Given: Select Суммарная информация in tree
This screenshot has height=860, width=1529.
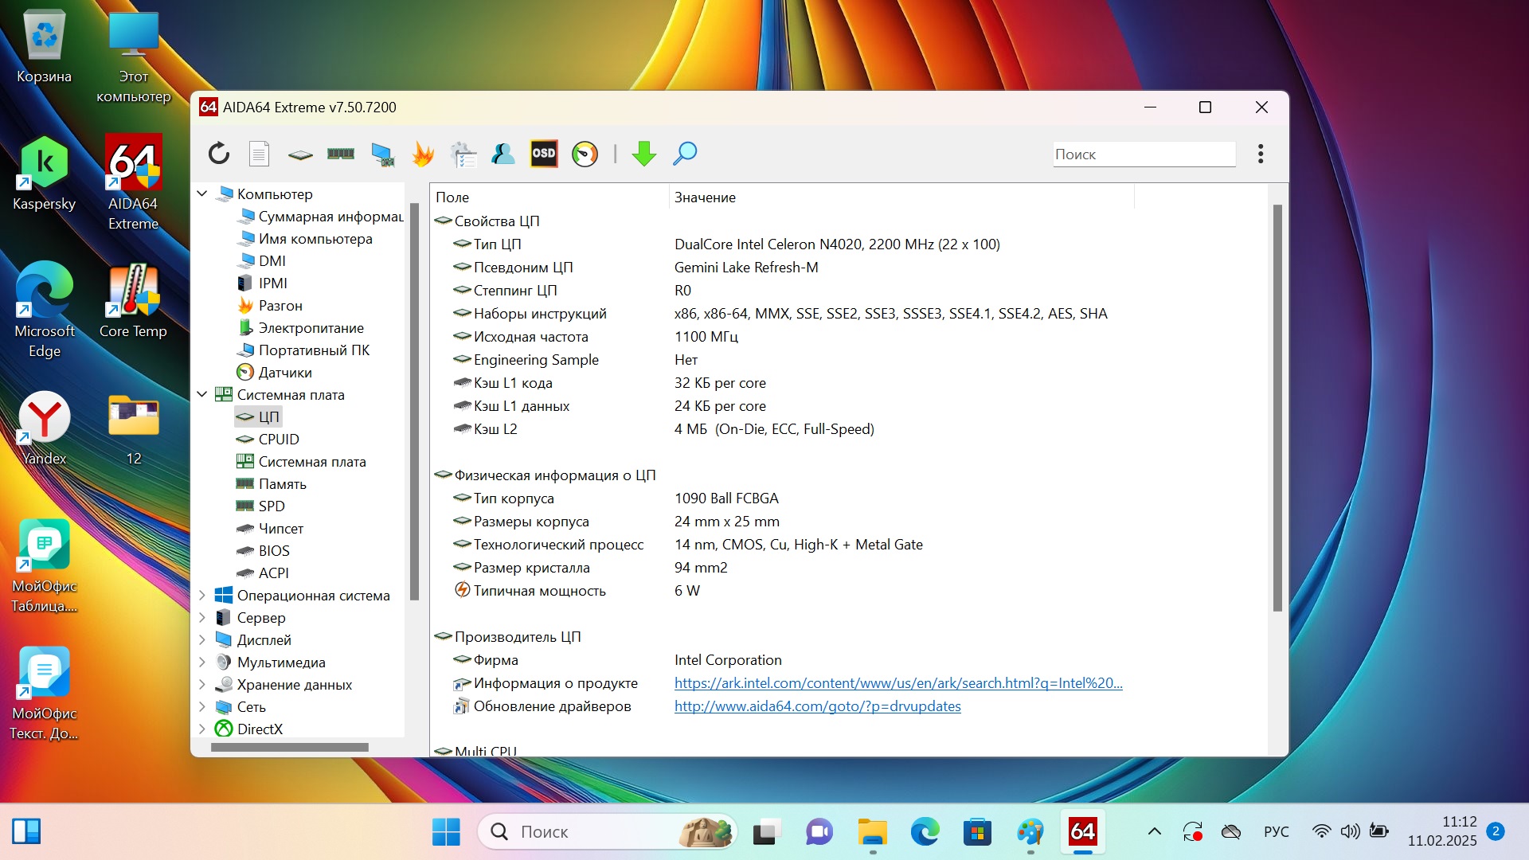Looking at the screenshot, I should [321, 216].
